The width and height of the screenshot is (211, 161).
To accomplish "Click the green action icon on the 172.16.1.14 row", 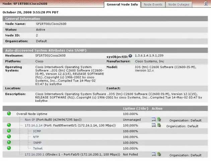I will pos(159,125).
